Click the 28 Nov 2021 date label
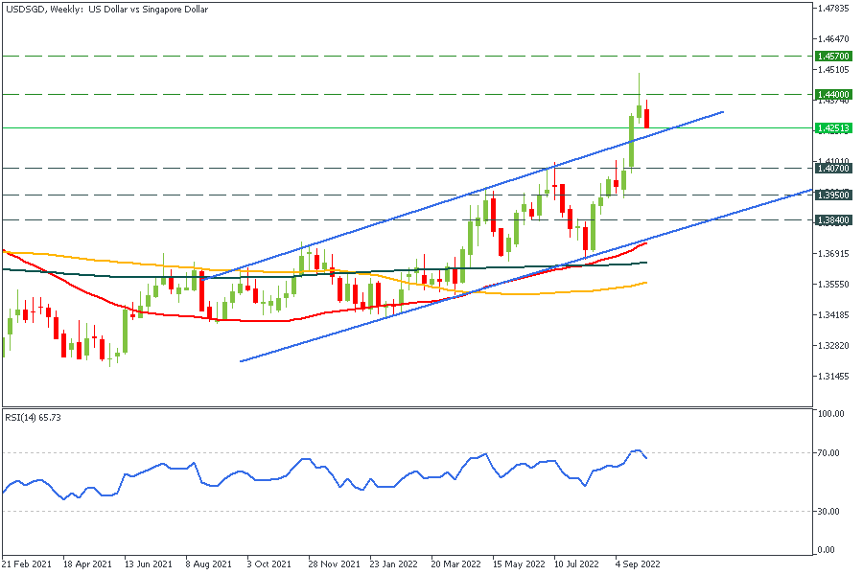 click(334, 564)
